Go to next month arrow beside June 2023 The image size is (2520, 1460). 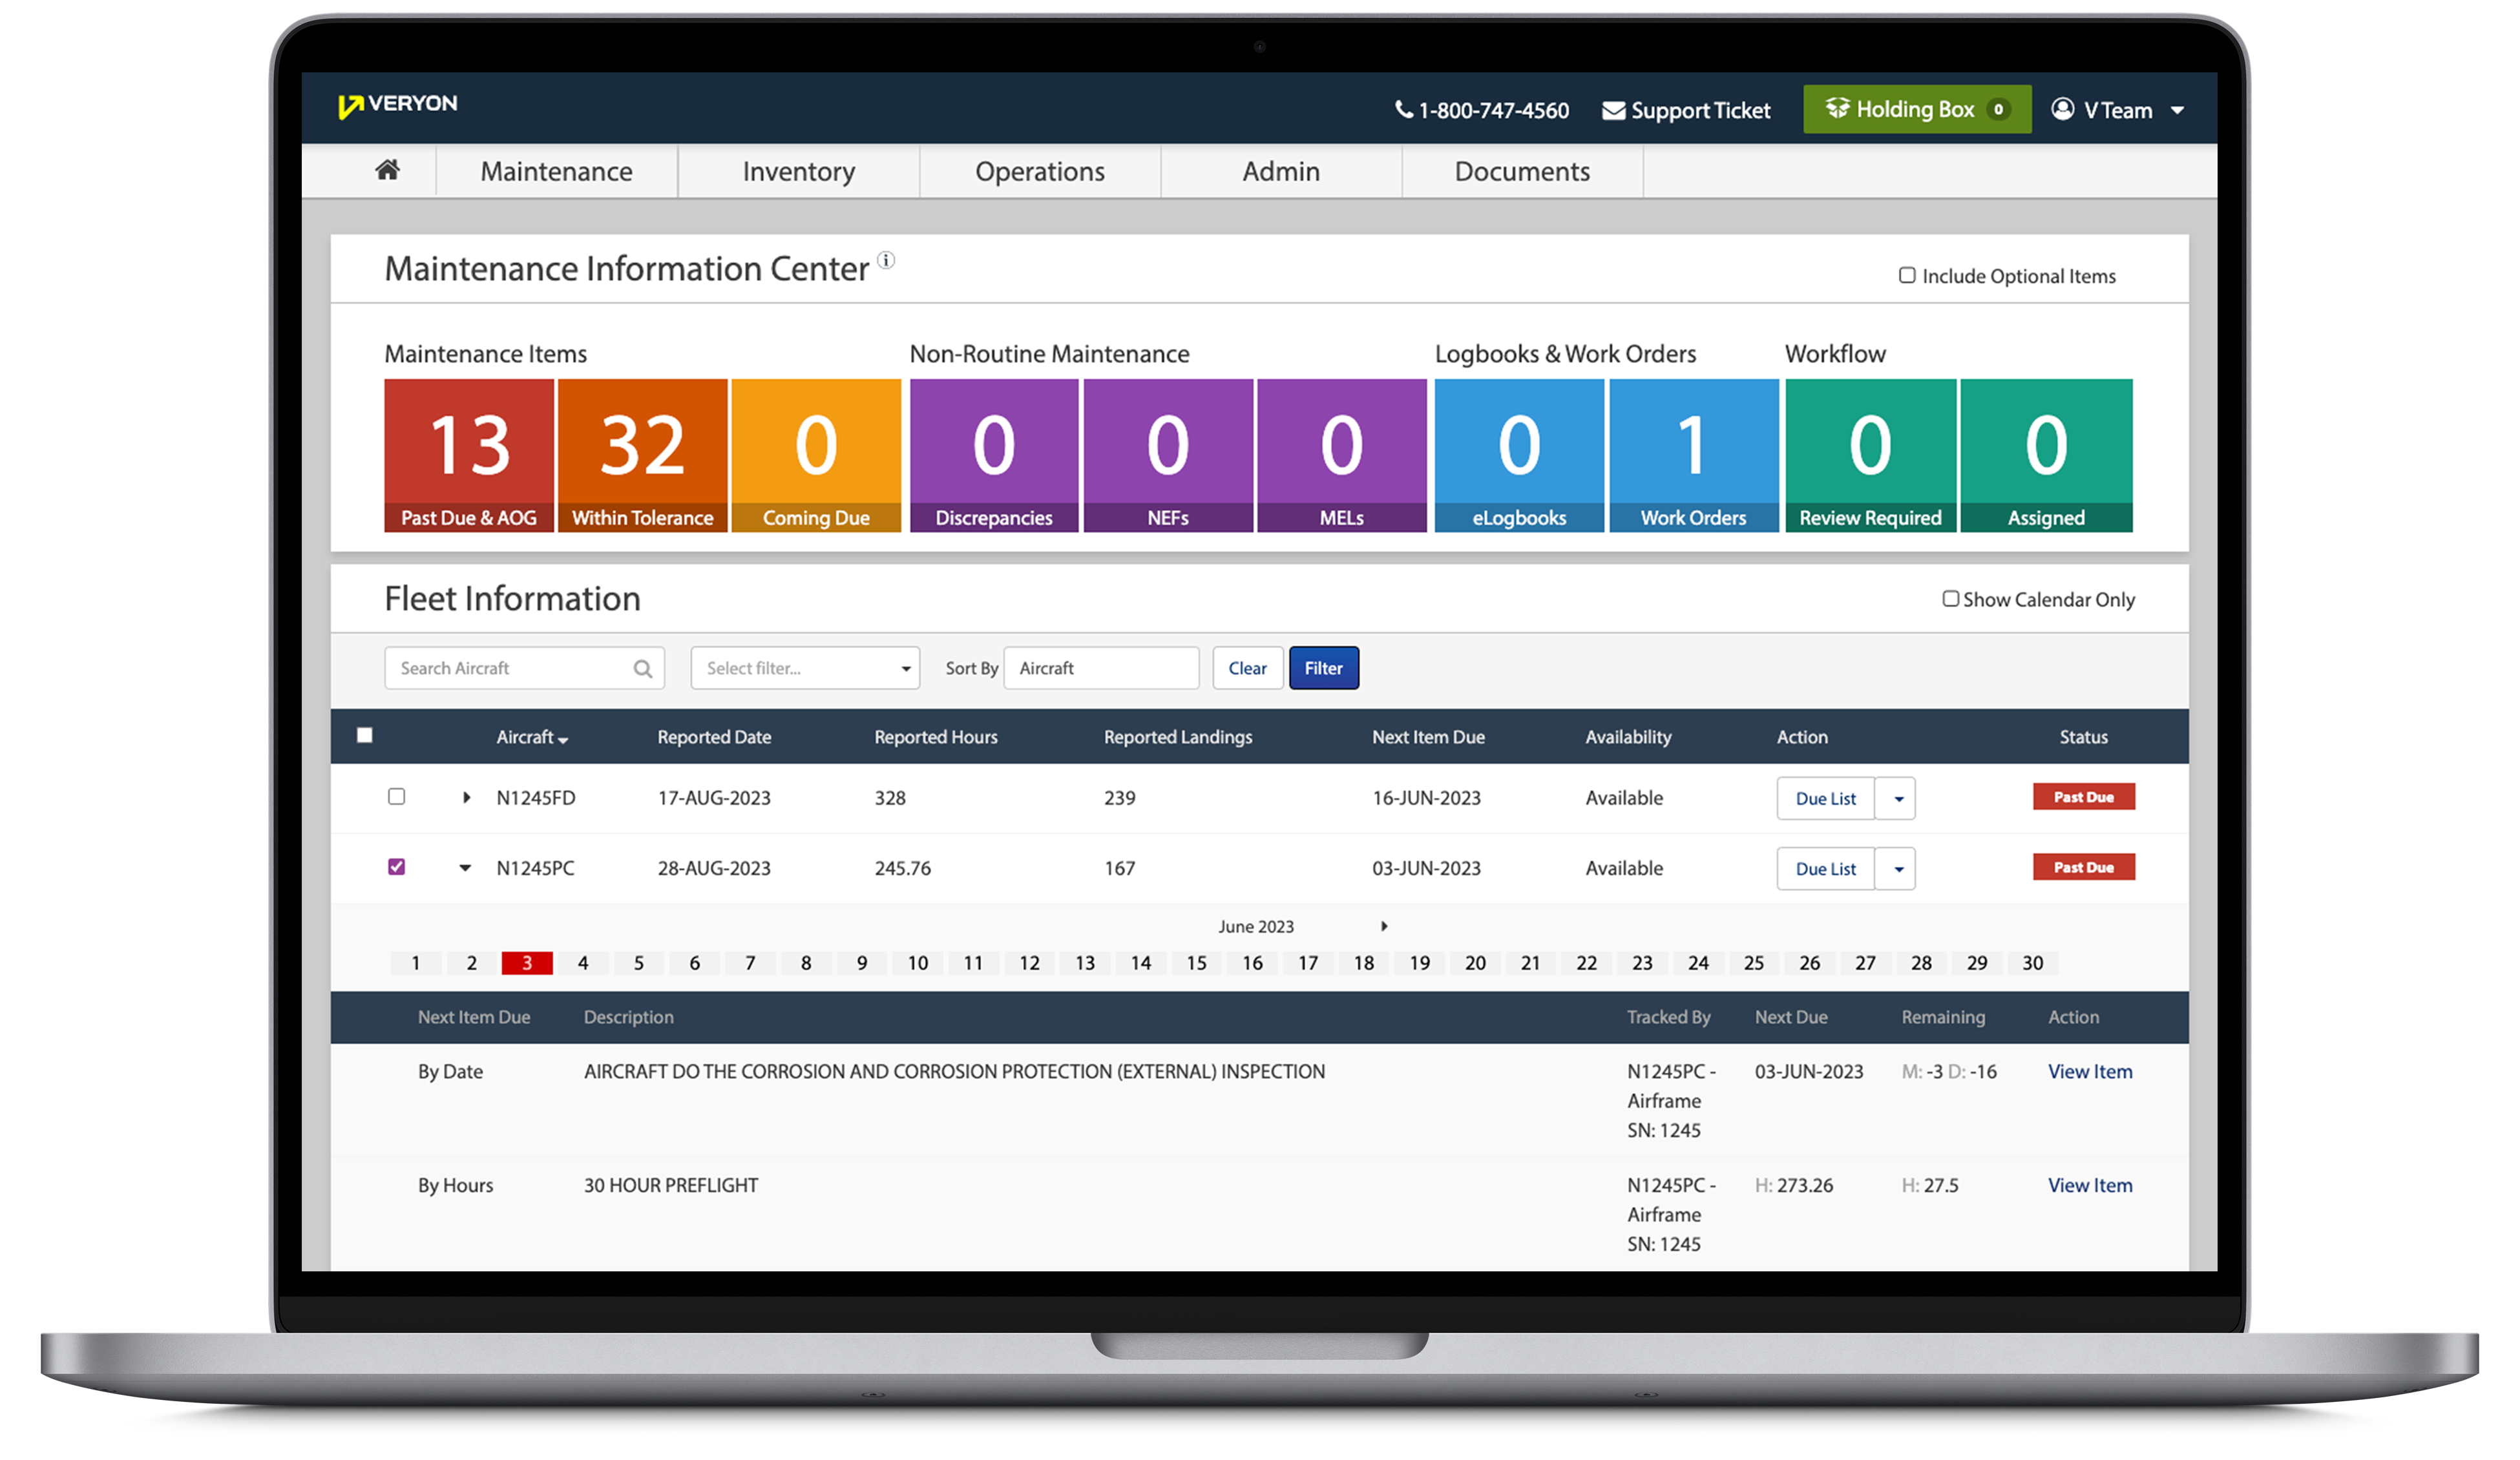point(1384,926)
